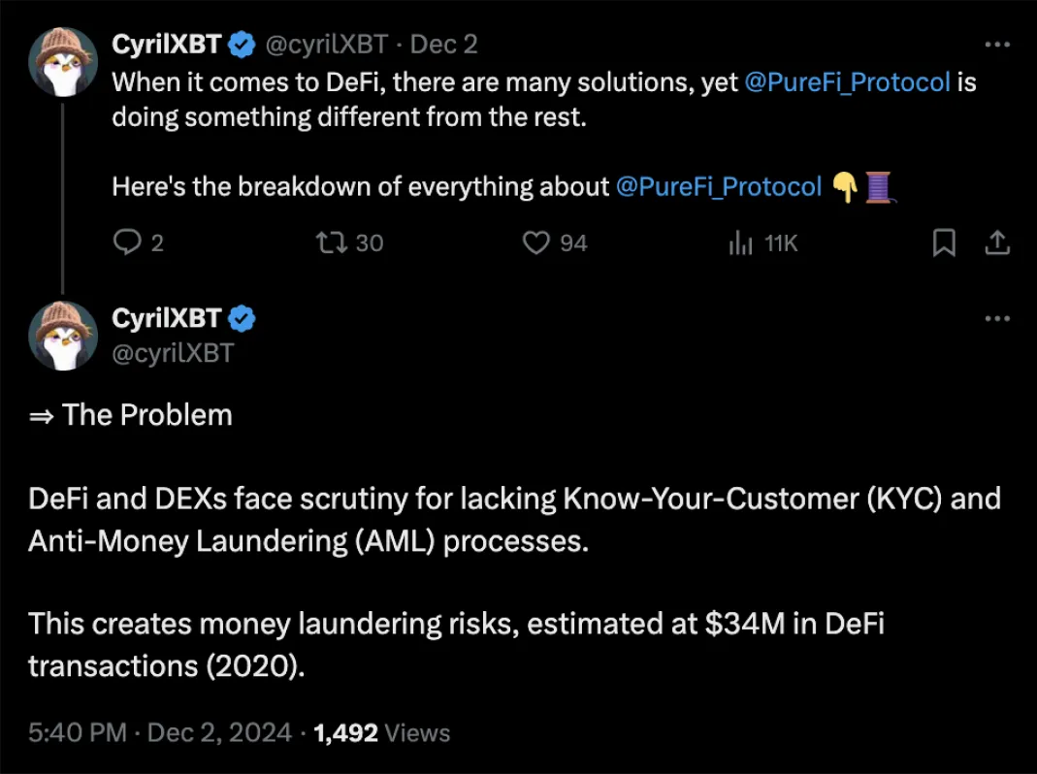The width and height of the screenshot is (1037, 774).
Task: Open the second tweet's more options menu
Action: (997, 318)
